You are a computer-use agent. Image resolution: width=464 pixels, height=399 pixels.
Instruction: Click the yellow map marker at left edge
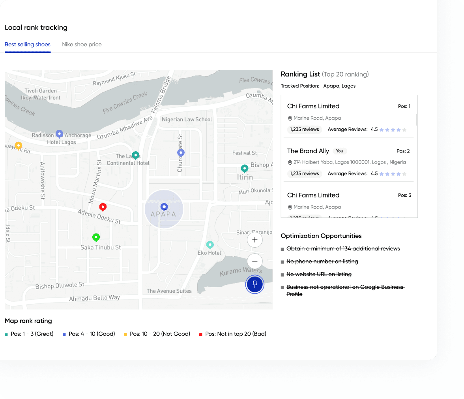pyautogui.click(x=18, y=145)
